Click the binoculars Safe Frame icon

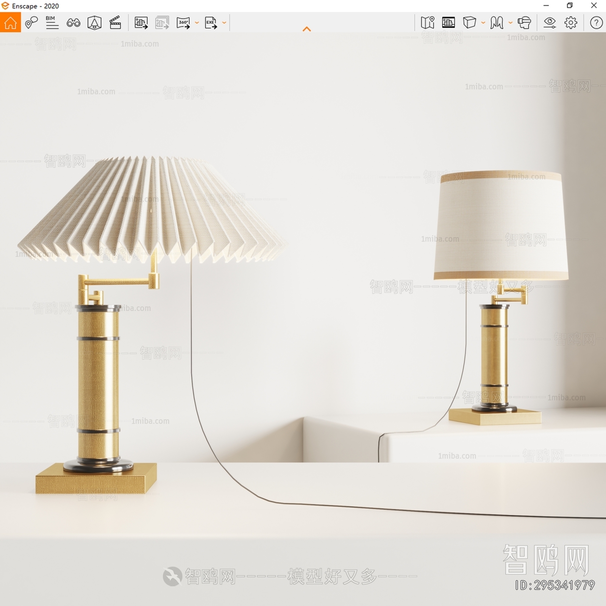tap(73, 23)
